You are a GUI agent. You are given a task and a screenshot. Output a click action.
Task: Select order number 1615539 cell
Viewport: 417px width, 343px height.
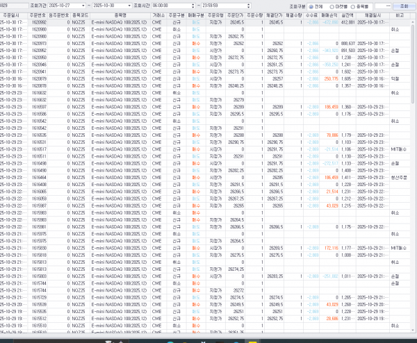tap(38, 305)
